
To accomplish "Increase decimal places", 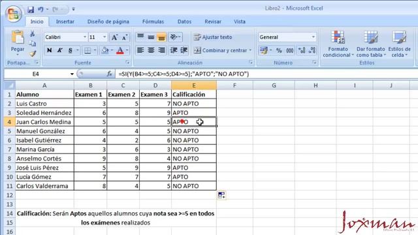I will point(302,50).
